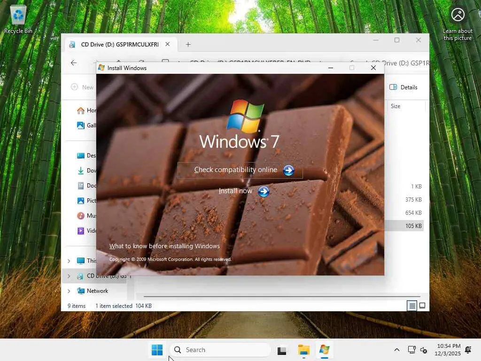The height and width of the screenshot is (361, 481).
Task: Open the Details pane in File Explorer
Action: [x=403, y=87]
